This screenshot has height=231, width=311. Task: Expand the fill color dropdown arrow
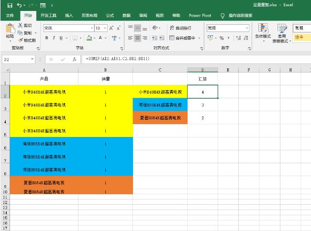(x=94, y=38)
